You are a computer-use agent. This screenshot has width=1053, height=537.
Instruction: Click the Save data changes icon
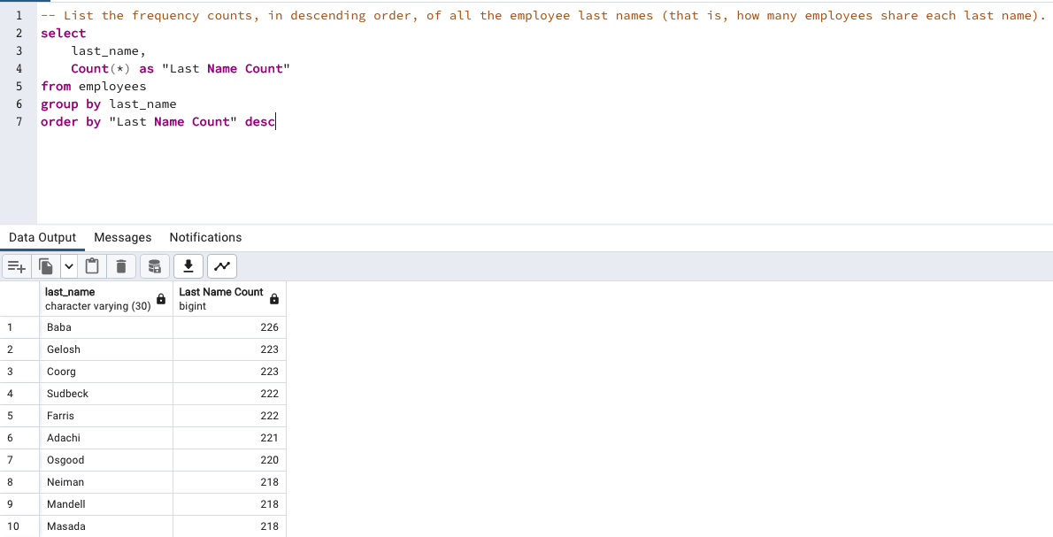[x=154, y=265]
